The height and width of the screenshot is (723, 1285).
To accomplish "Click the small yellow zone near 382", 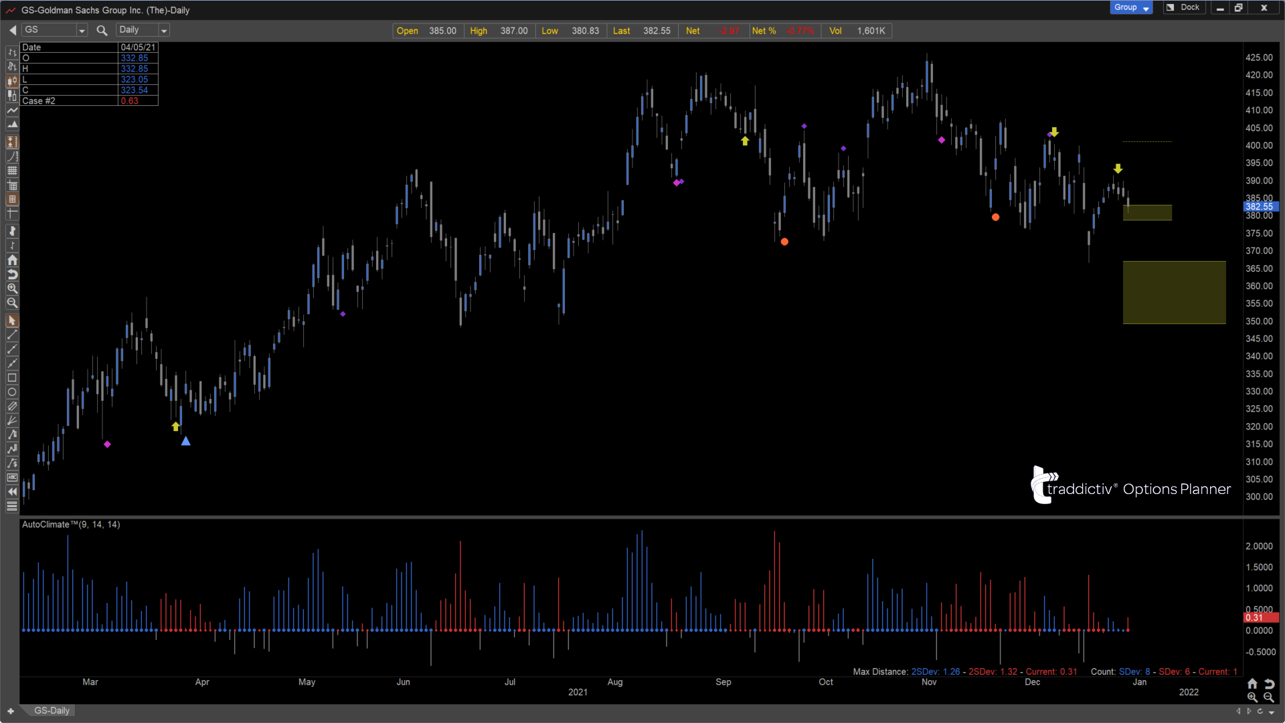I will point(1147,213).
